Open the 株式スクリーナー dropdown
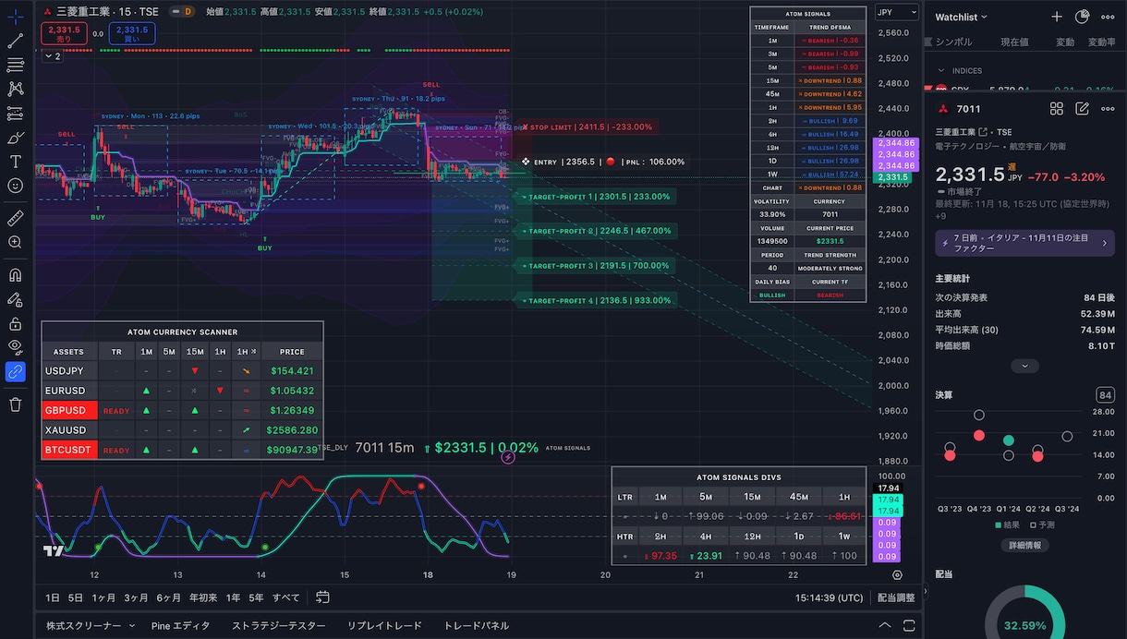1127x639 pixels. click(91, 625)
